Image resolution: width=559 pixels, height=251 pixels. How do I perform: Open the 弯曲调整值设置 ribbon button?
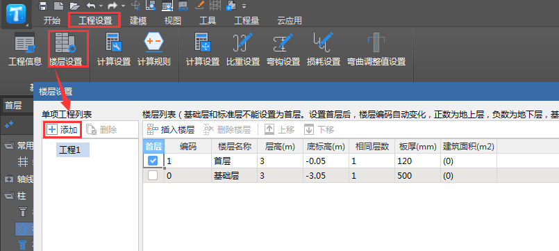coord(377,49)
